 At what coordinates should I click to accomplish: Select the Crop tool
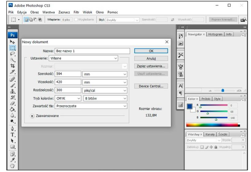(x=13, y=66)
